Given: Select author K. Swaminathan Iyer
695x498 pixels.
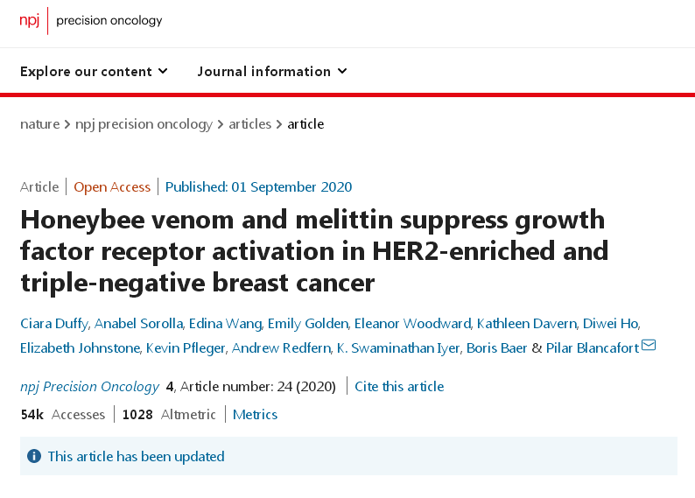Looking at the screenshot, I should coord(398,348).
